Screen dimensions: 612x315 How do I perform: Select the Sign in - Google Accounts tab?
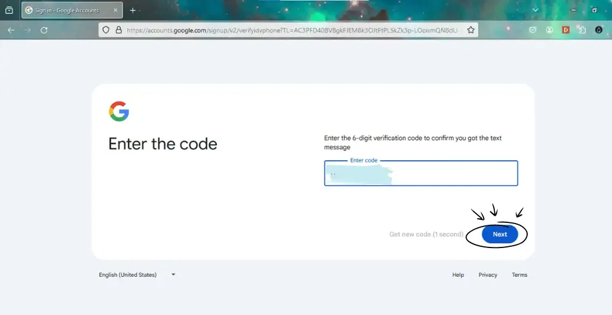click(x=66, y=10)
